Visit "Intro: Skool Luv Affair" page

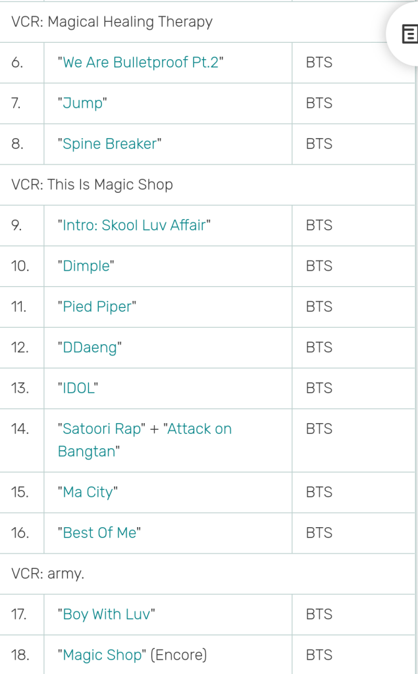(134, 226)
